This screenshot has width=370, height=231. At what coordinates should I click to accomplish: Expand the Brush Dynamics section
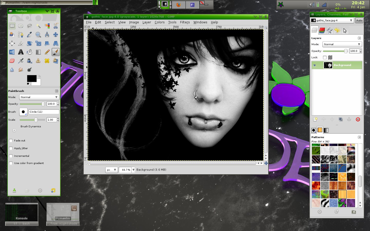click(14, 130)
